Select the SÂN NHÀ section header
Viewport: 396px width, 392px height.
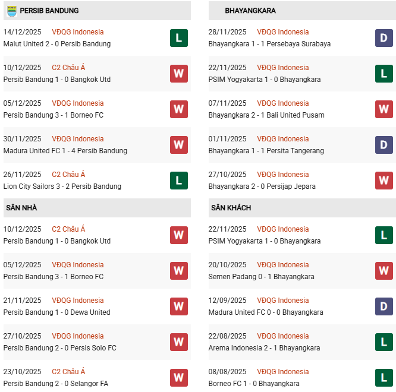pyautogui.click(x=21, y=208)
